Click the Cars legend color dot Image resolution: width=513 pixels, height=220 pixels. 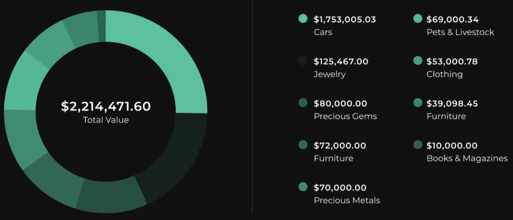click(303, 19)
